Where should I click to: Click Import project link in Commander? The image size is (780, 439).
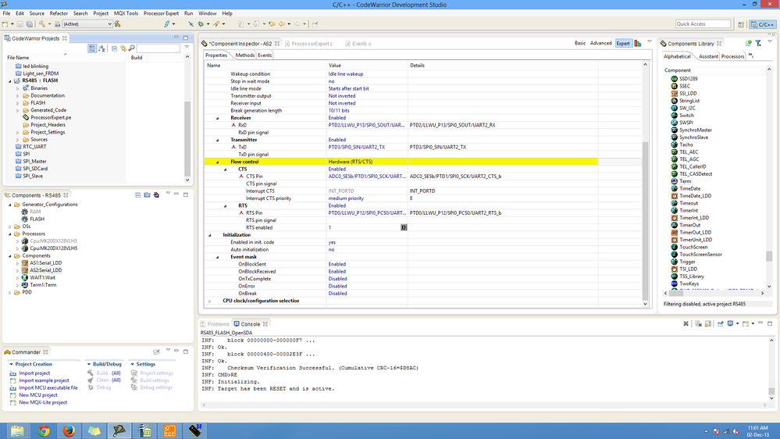coord(34,373)
